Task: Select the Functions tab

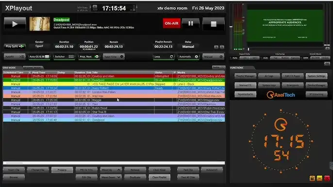Action: tap(237, 68)
